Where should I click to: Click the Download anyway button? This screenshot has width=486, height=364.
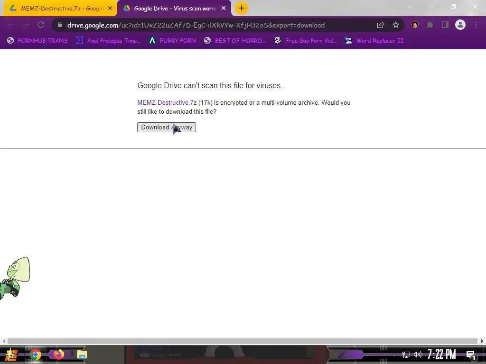click(x=167, y=127)
